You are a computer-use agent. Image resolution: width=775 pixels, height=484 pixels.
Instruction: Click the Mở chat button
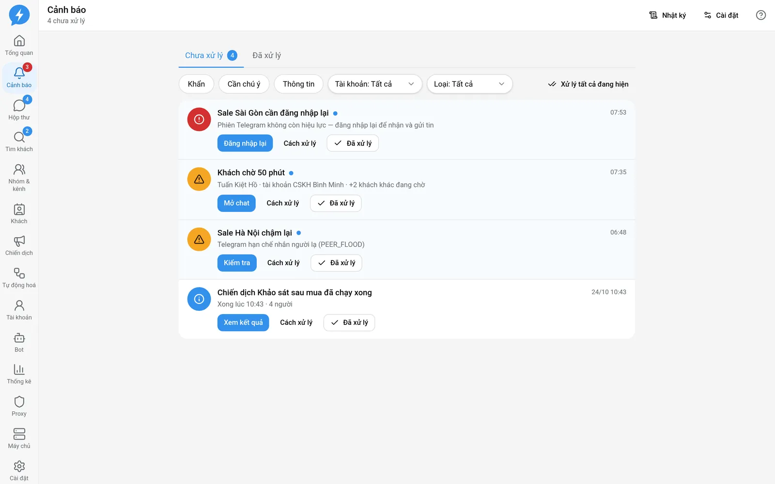[236, 203]
